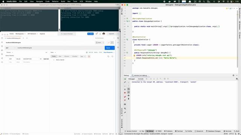Open the Save Response dropdown
Viewport: 241px width, 135px height.
(x=109, y=52)
